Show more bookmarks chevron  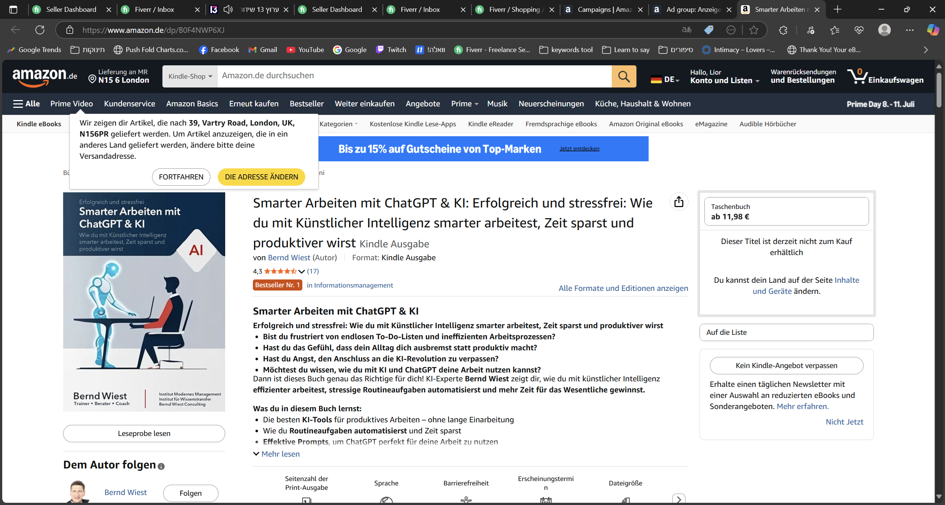926,50
